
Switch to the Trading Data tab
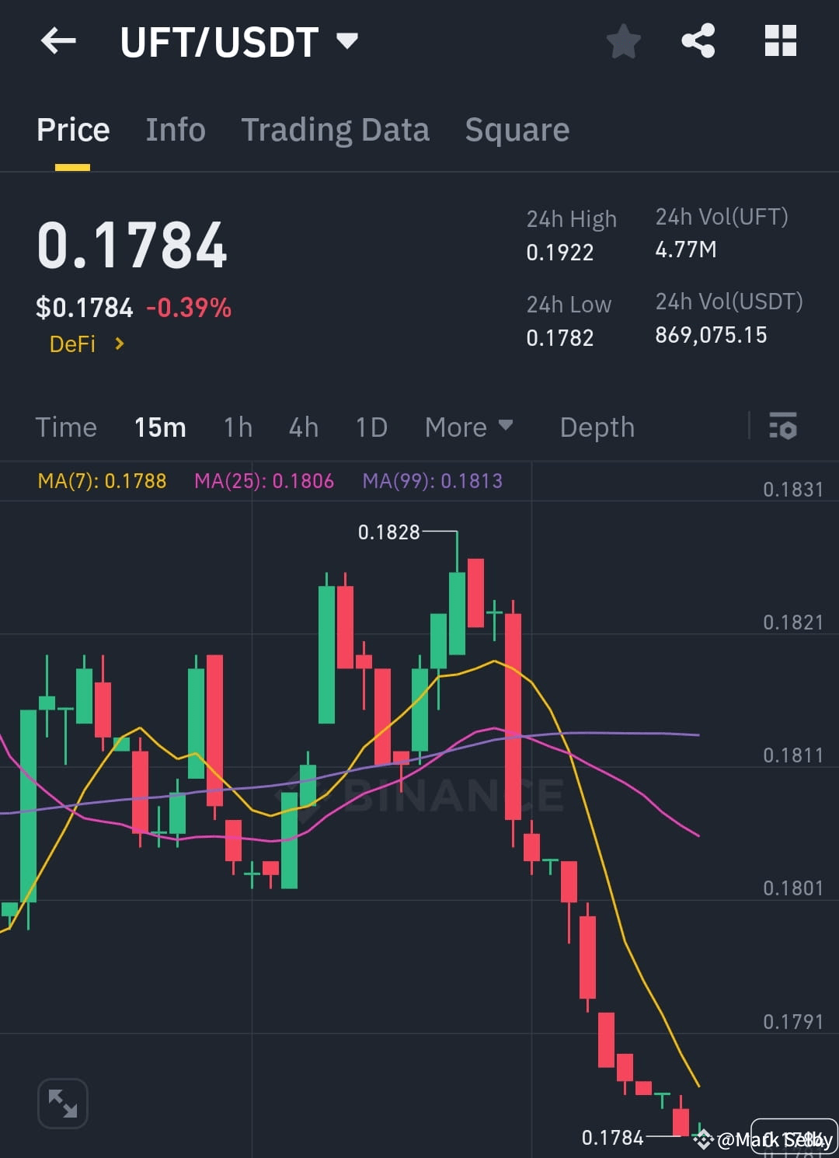[x=336, y=130]
